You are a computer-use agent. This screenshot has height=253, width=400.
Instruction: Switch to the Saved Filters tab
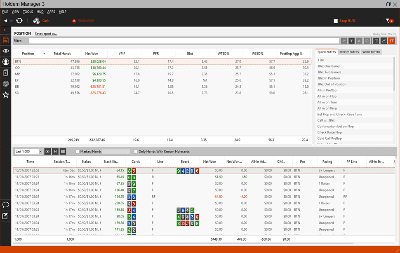371,52
